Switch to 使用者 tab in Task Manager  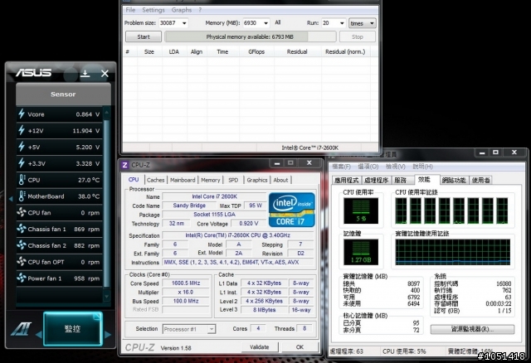tap(480, 181)
